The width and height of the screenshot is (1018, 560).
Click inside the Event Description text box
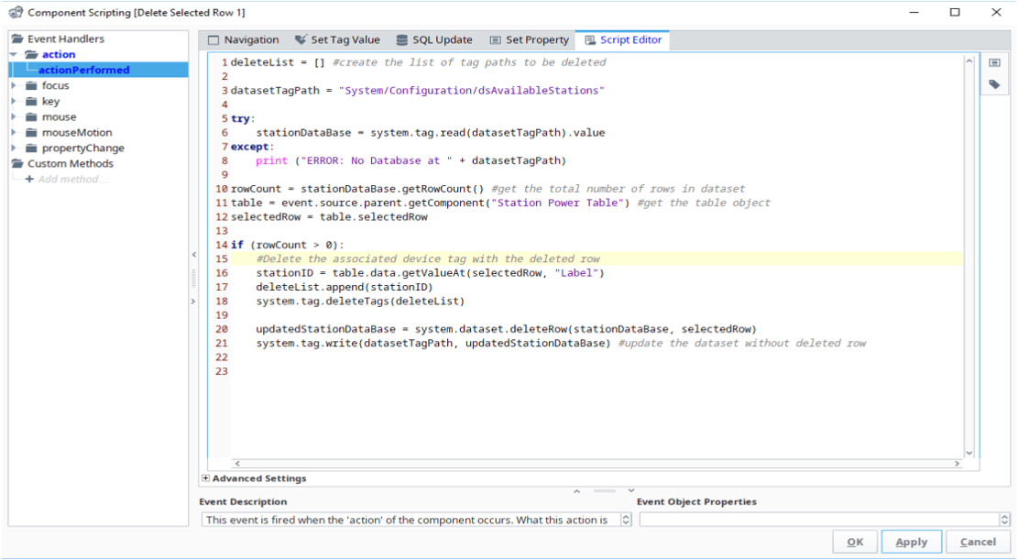[x=411, y=520]
